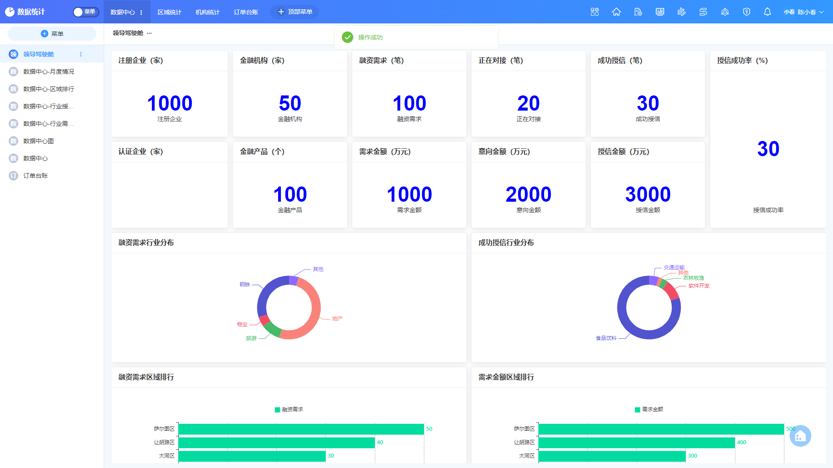The height and width of the screenshot is (468, 833).
Task: Go to home via house icon
Action: [x=616, y=12]
